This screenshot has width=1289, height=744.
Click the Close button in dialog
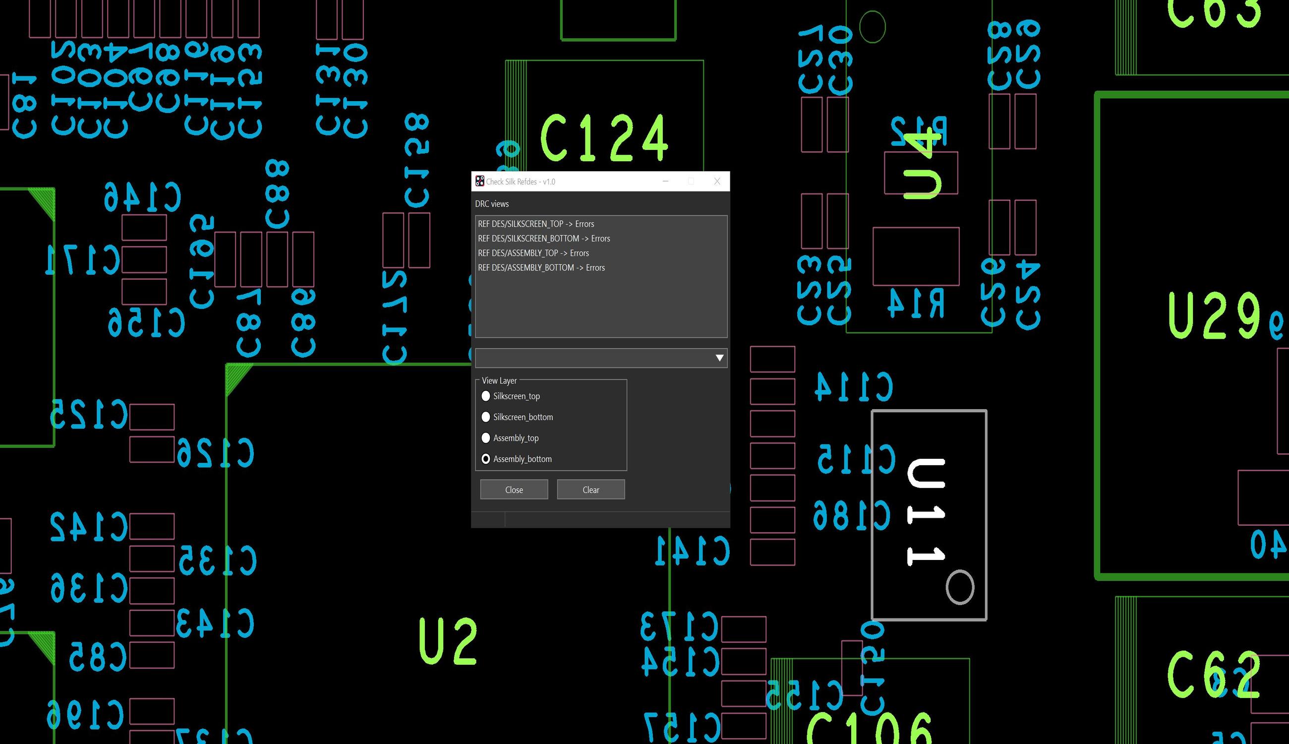(x=514, y=490)
